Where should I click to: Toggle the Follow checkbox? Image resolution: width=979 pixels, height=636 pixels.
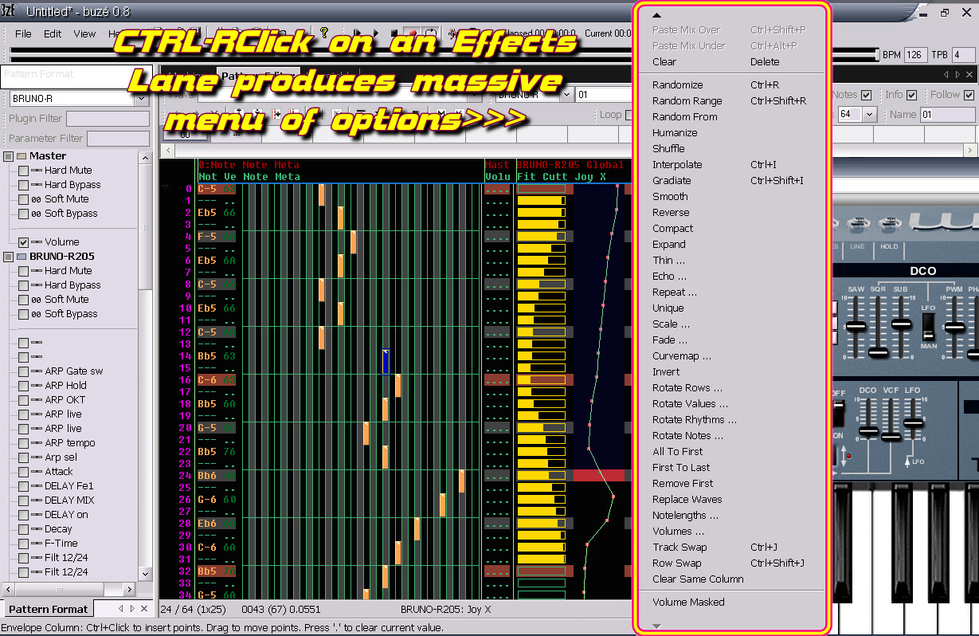coord(969,95)
